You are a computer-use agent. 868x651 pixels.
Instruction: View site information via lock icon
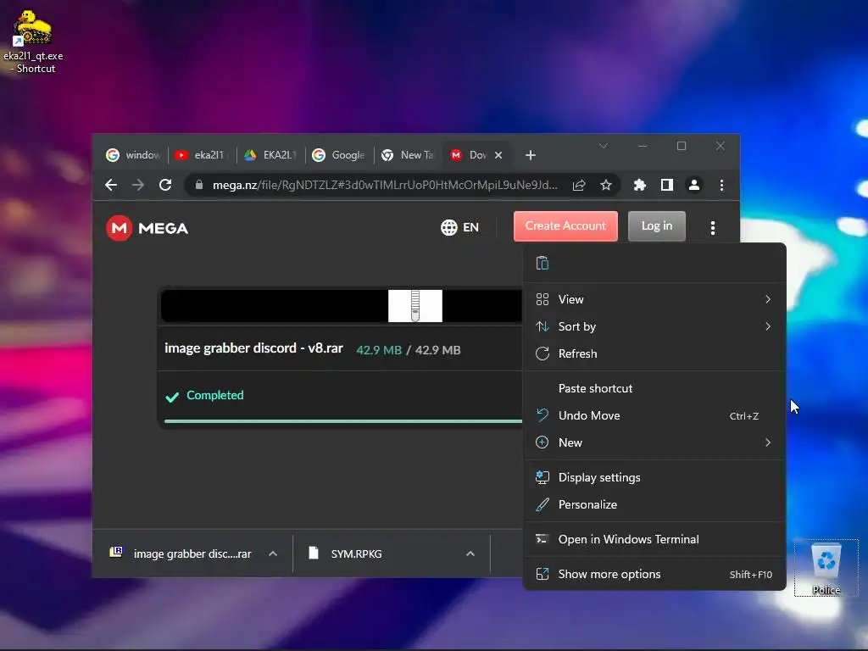(199, 185)
